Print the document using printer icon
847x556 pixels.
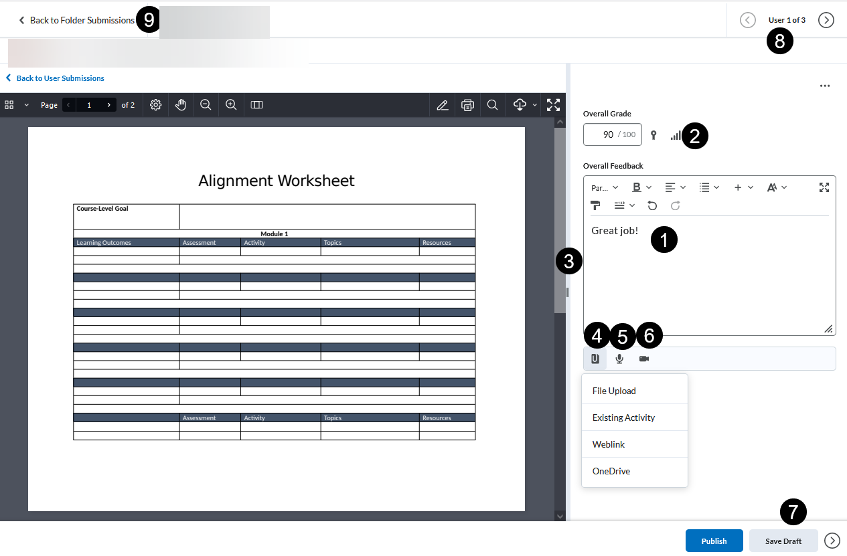pos(467,105)
